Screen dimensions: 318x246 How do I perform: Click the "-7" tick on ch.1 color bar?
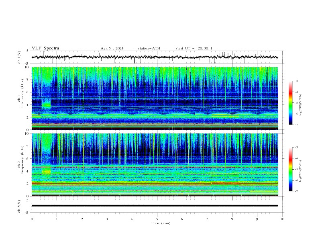(x=296, y=125)
